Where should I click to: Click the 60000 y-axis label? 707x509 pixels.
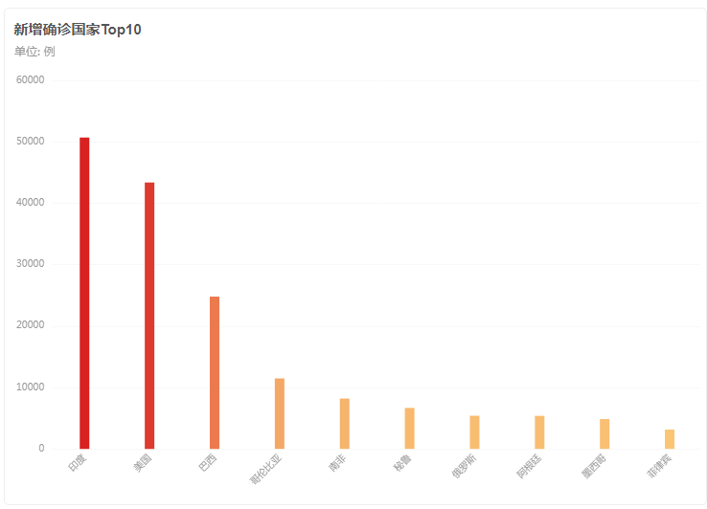point(31,80)
